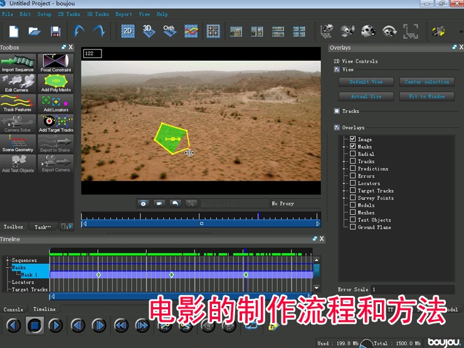Image resolution: width=464 pixels, height=348 pixels.
Task: Click the Import Sequence tool
Action: (18, 63)
